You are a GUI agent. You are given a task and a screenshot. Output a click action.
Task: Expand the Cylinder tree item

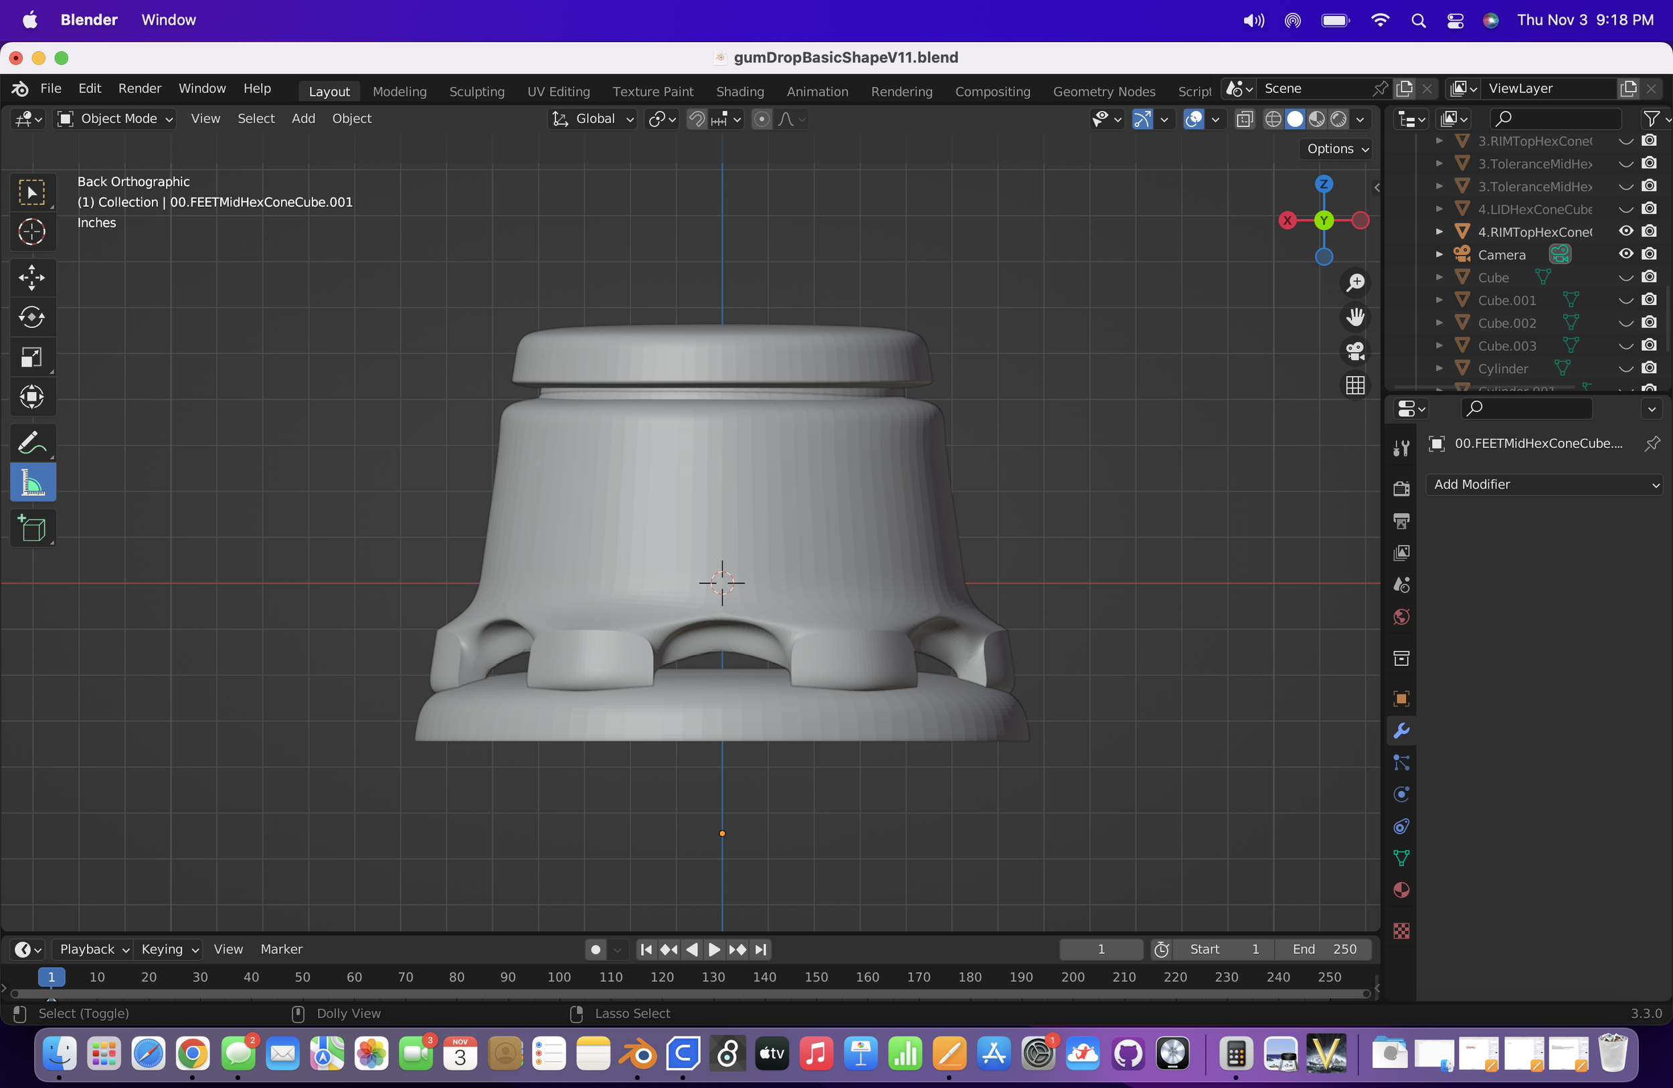point(1439,368)
